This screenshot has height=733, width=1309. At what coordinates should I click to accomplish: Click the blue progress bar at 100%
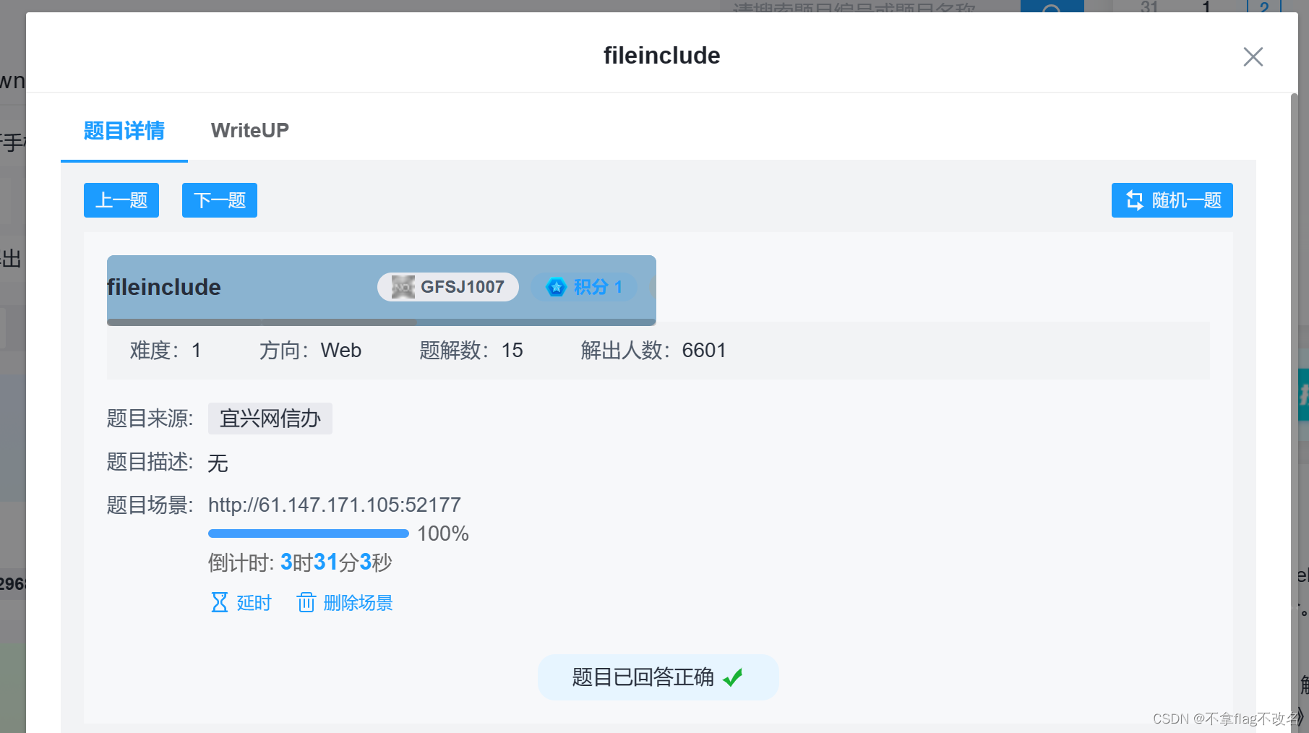click(x=308, y=533)
